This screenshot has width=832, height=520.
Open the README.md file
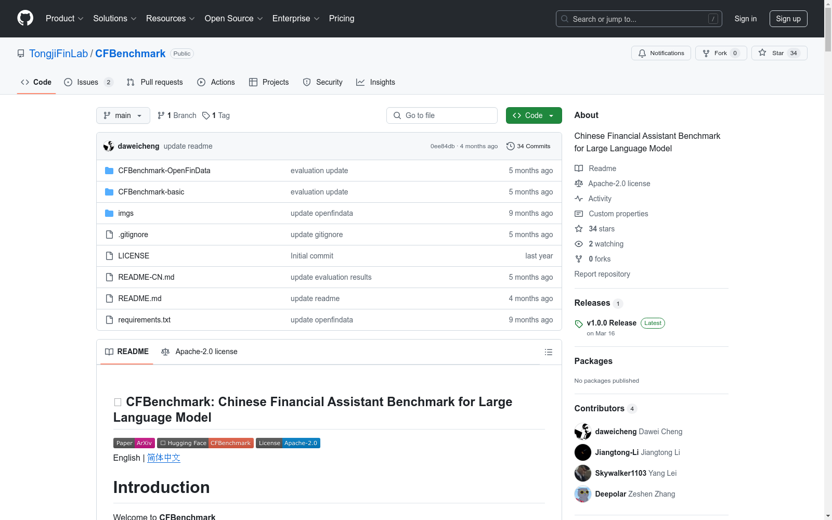[x=140, y=298]
